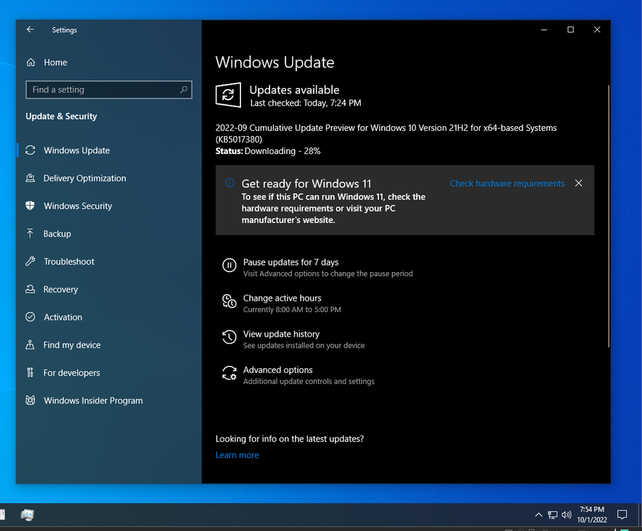
Task: Click the Windows Update page scrollbar
Action: tap(608, 216)
